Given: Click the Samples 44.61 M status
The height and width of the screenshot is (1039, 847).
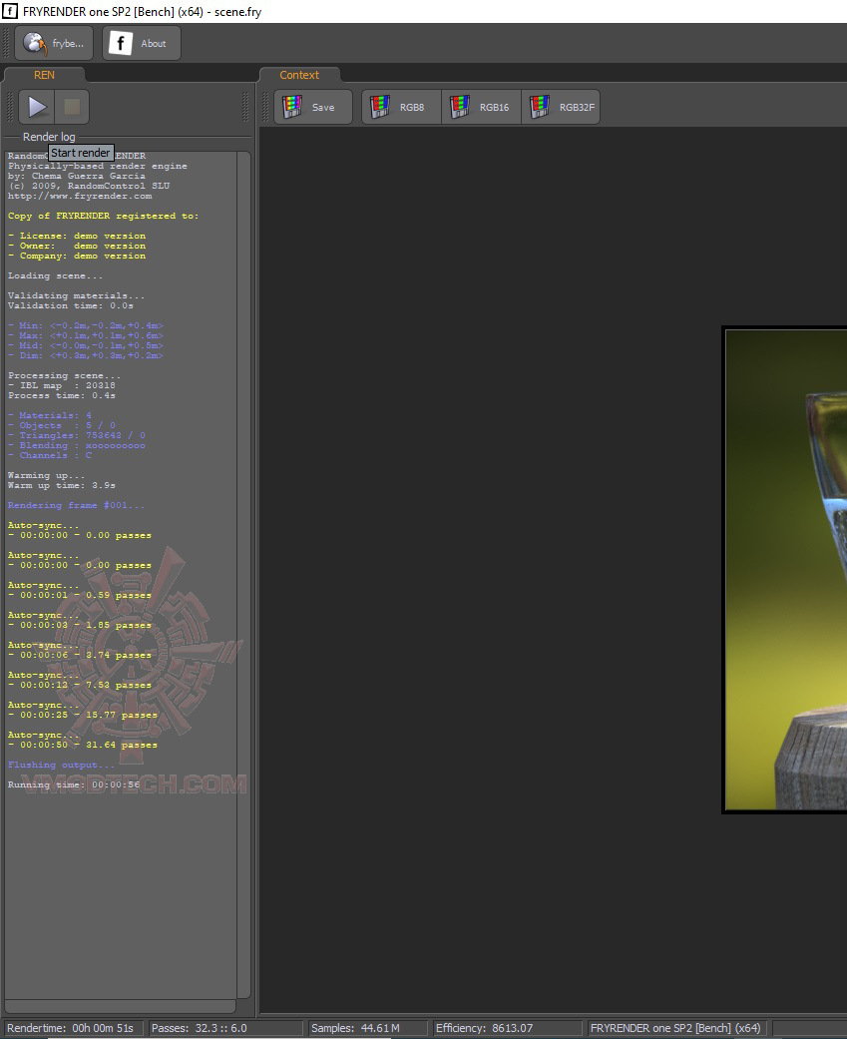Looking at the screenshot, I should pyautogui.click(x=355, y=1028).
